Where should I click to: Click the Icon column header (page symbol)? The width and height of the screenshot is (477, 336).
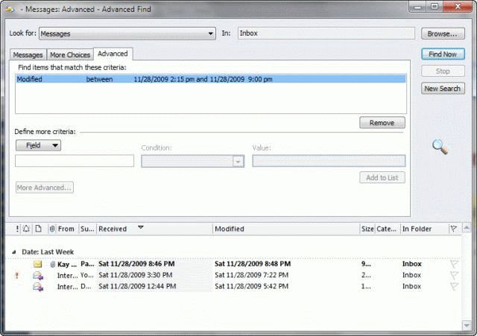[x=38, y=229]
